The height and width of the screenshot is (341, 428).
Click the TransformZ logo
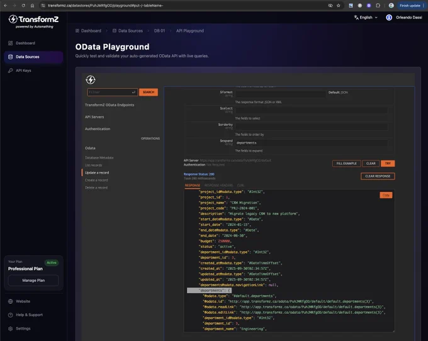(33, 21)
